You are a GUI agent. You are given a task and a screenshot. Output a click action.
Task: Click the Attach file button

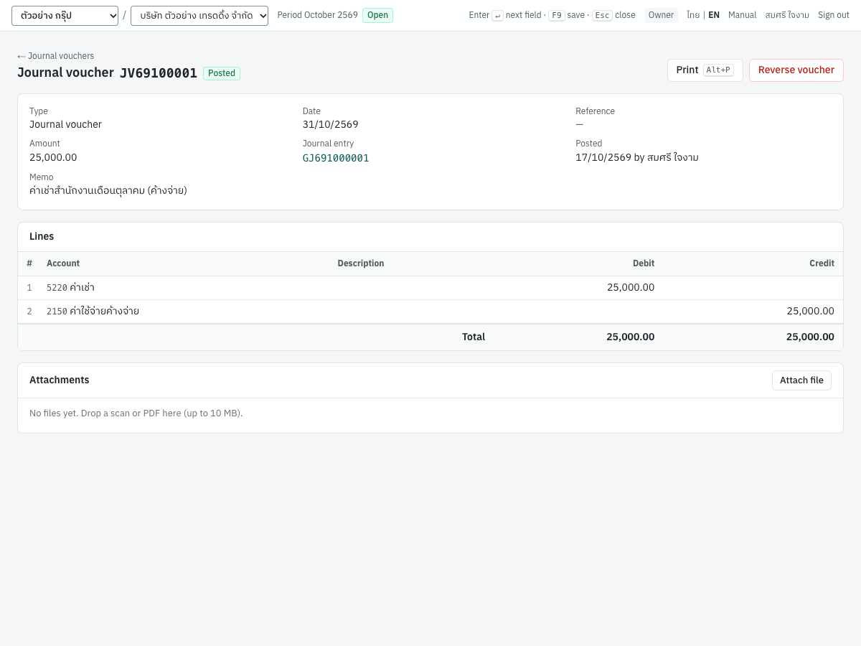(x=801, y=380)
